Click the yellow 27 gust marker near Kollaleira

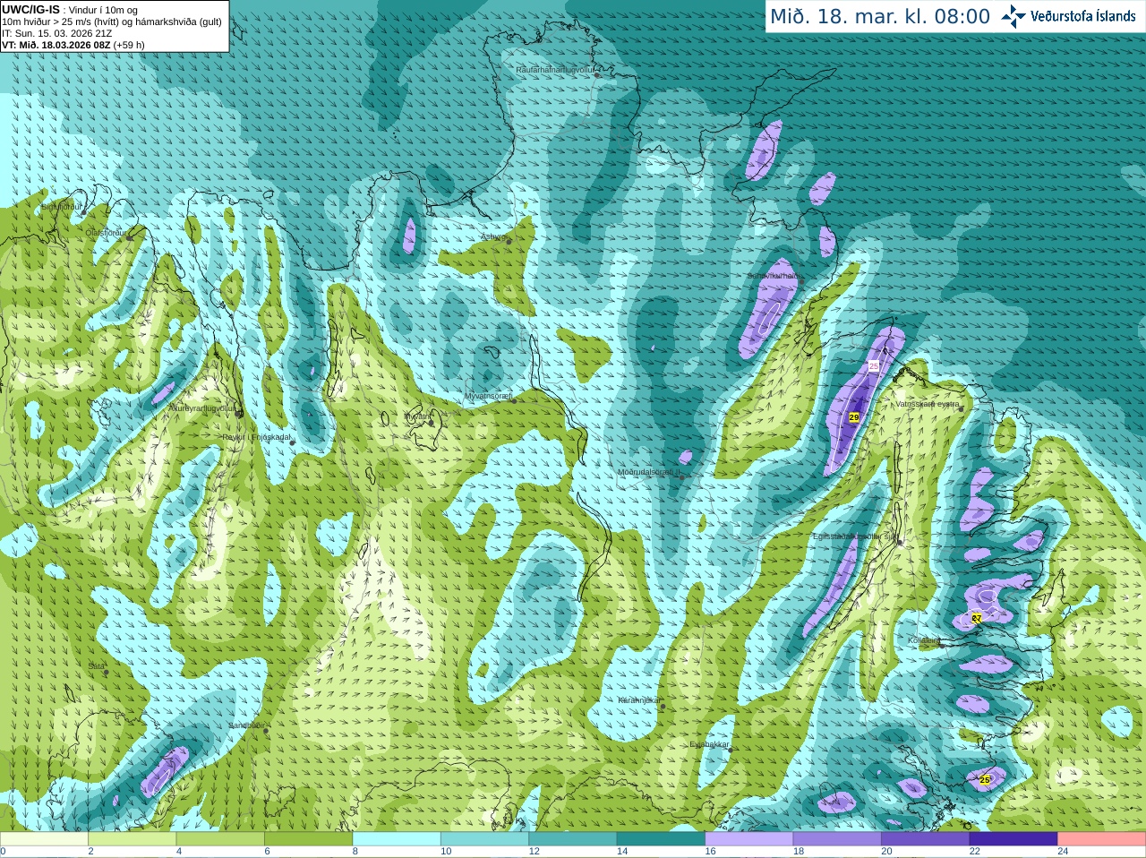[x=977, y=618]
